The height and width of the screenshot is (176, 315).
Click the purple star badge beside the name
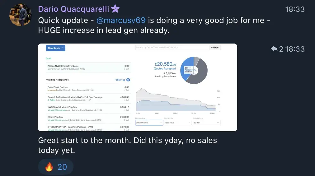(115, 9)
